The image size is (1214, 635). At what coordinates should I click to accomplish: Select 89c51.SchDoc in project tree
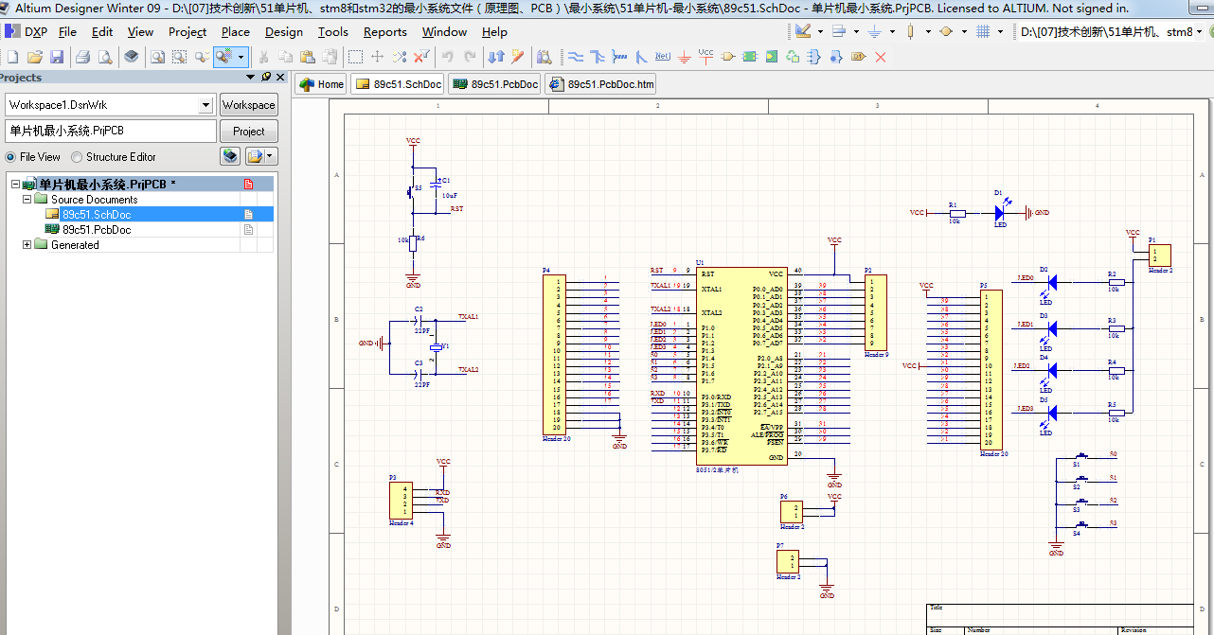tap(97, 215)
